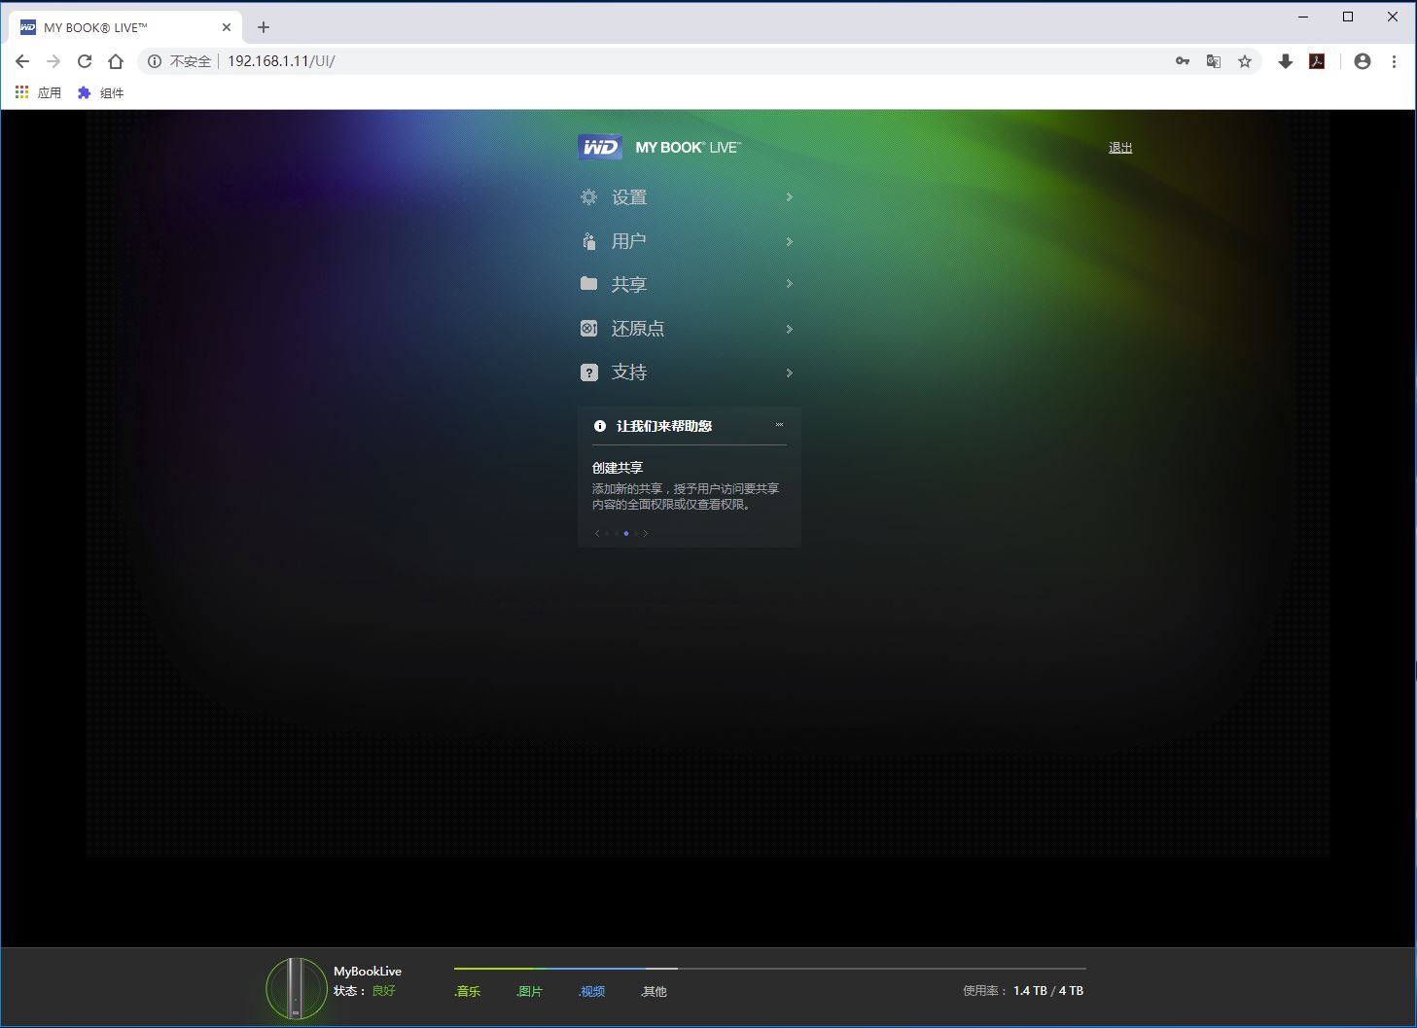
Task: Collapse the 让我们来帮助您 help panel
Action: coord(779,425)
